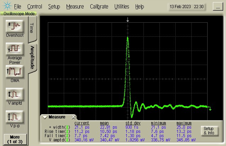Toggle the V amptd channel indicator

(x=68, y=139)
